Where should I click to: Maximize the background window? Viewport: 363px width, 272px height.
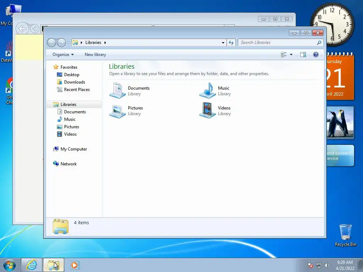[x=275, y=19]
